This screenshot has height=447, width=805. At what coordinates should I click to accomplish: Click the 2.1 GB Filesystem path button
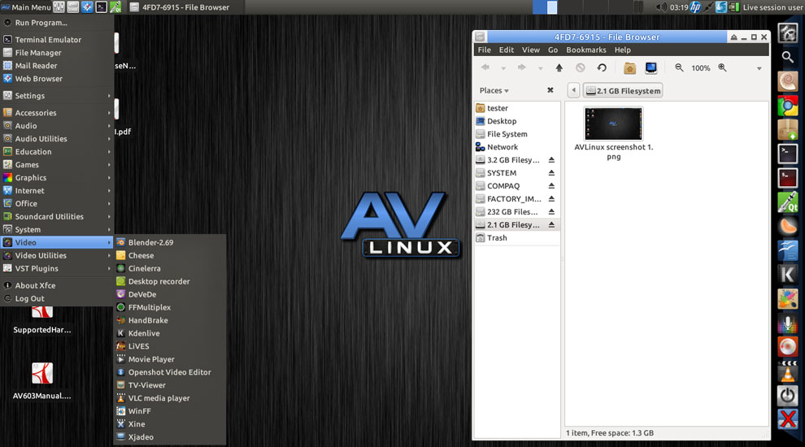[x=623, y=91]
